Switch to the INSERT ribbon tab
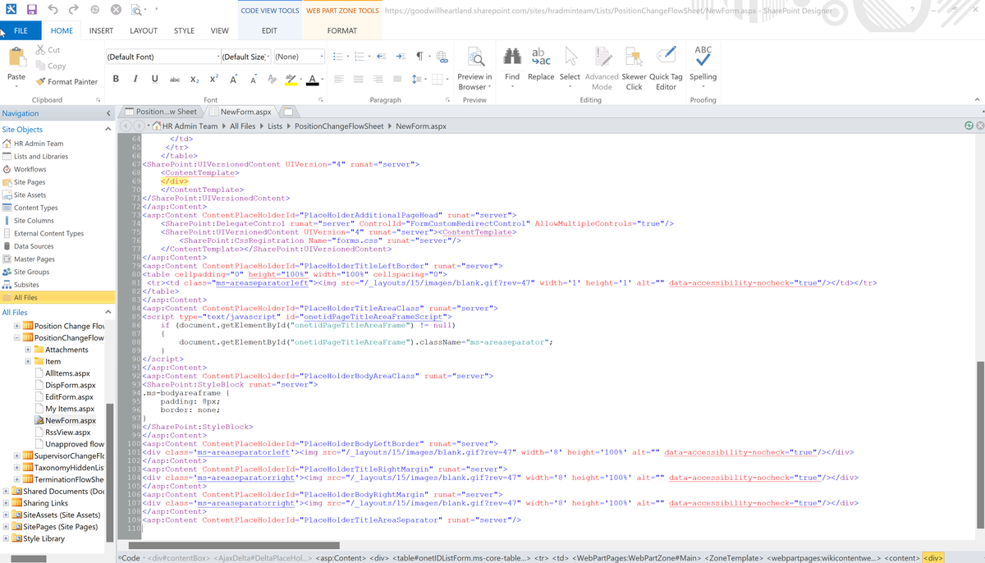Viewport: 985px width, 563px height. (102, 30)
